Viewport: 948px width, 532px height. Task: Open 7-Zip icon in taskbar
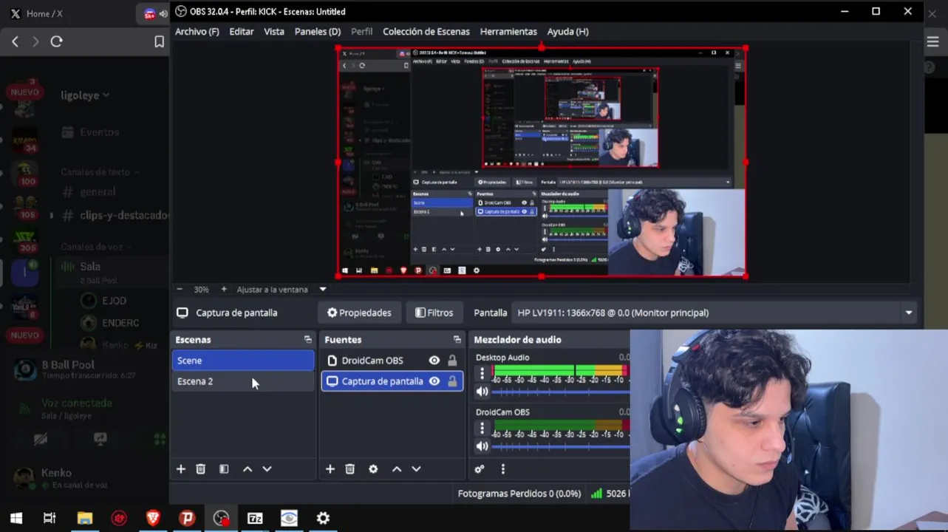(255, 518)
